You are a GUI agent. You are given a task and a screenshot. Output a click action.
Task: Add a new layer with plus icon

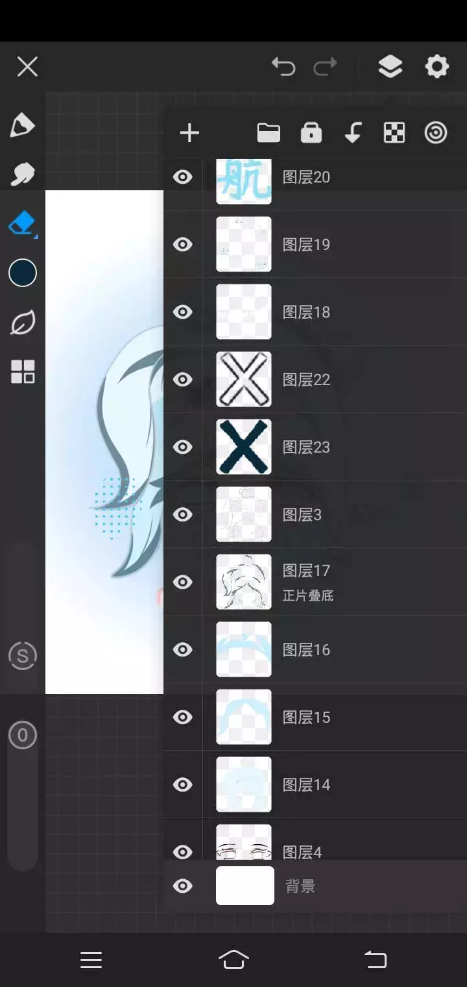pyautogui.click(x=189, y=133)
